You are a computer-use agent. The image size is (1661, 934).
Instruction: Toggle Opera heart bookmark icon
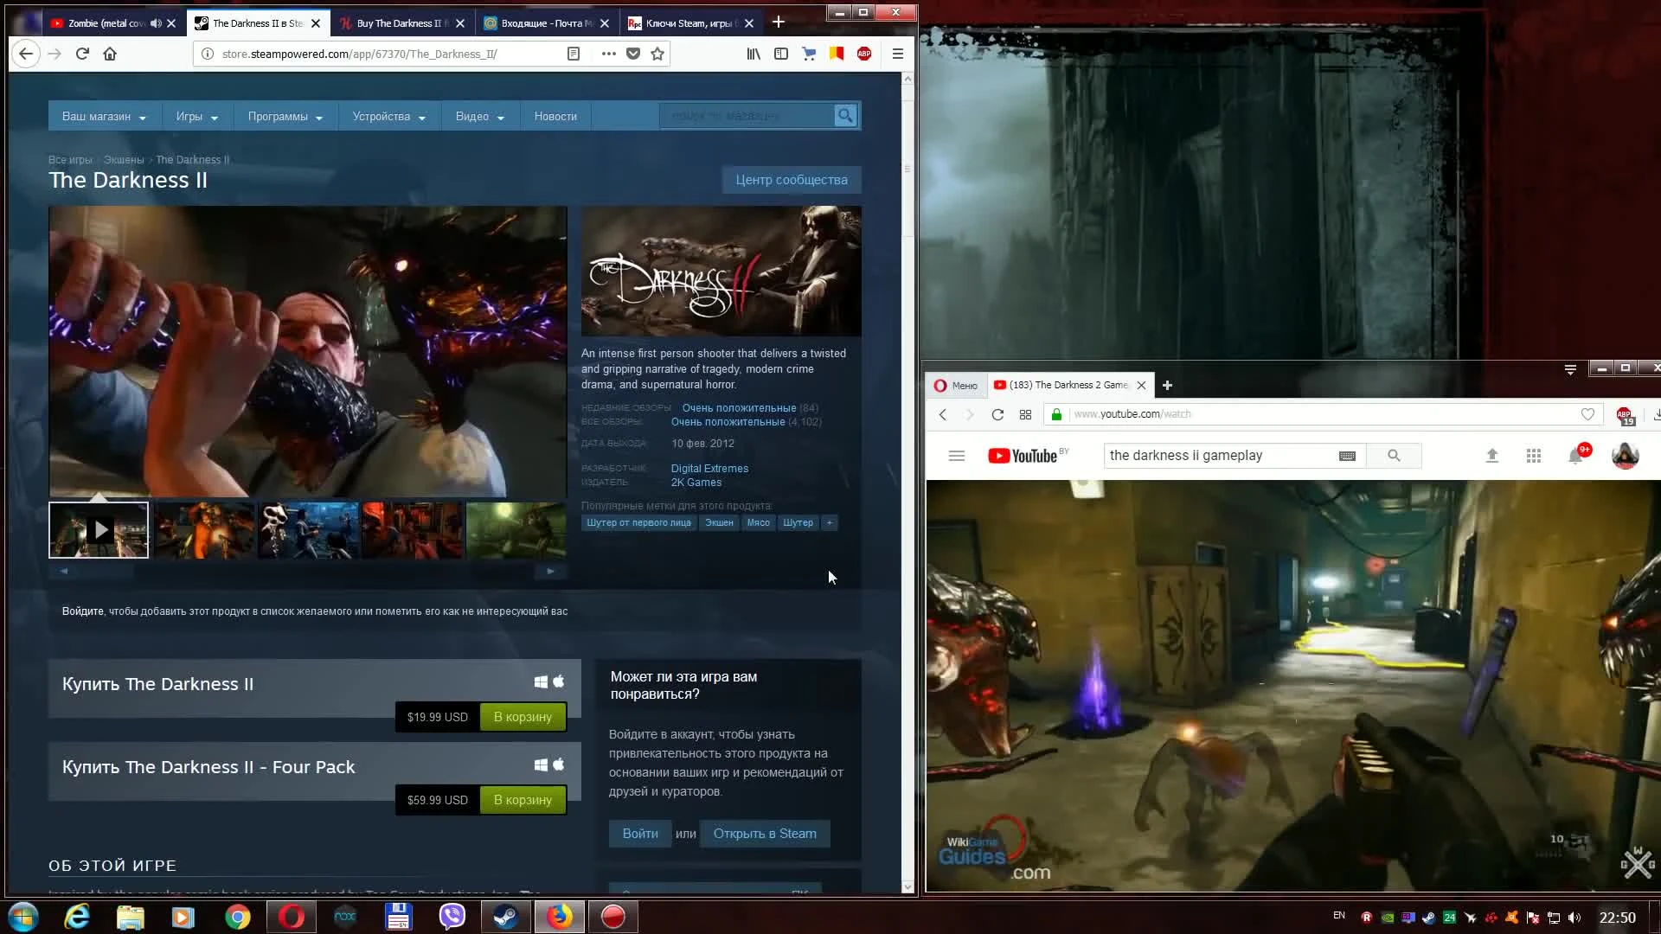1587,414
